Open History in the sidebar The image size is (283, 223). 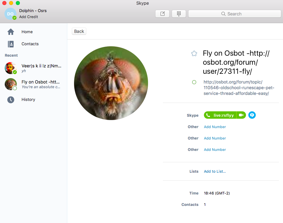[28, 100]
